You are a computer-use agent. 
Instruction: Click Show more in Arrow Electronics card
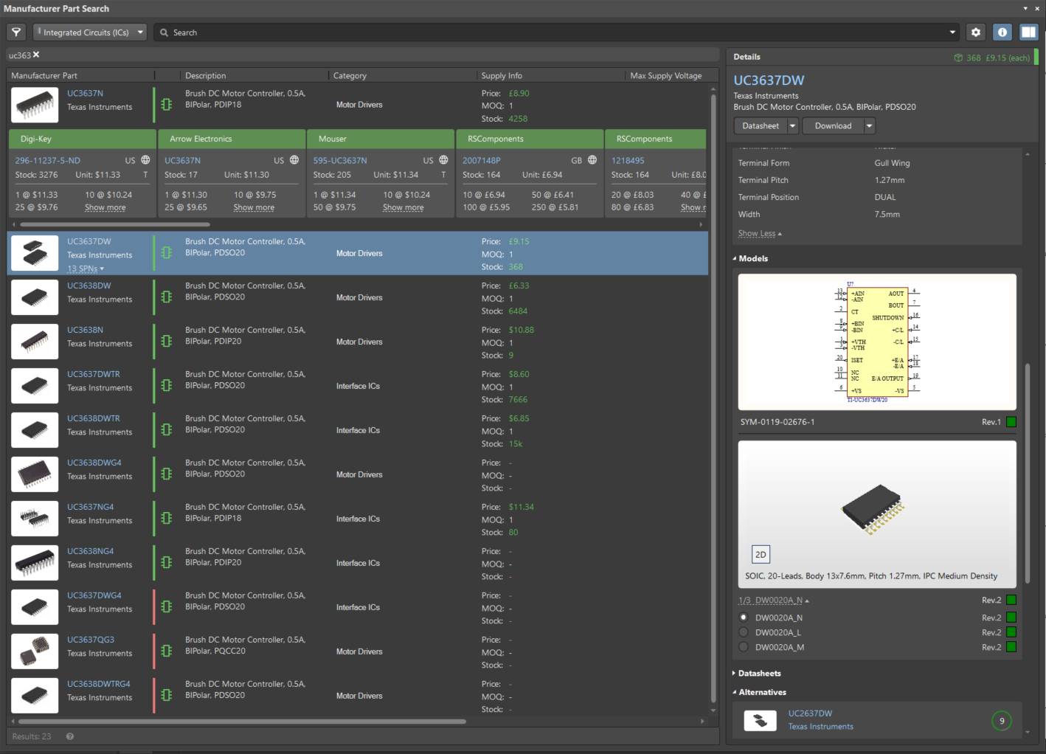pyautogui.click(x=254, y=207)
